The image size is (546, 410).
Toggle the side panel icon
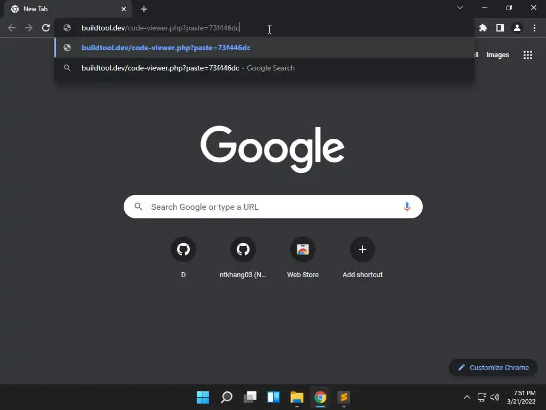pos(500,28)
